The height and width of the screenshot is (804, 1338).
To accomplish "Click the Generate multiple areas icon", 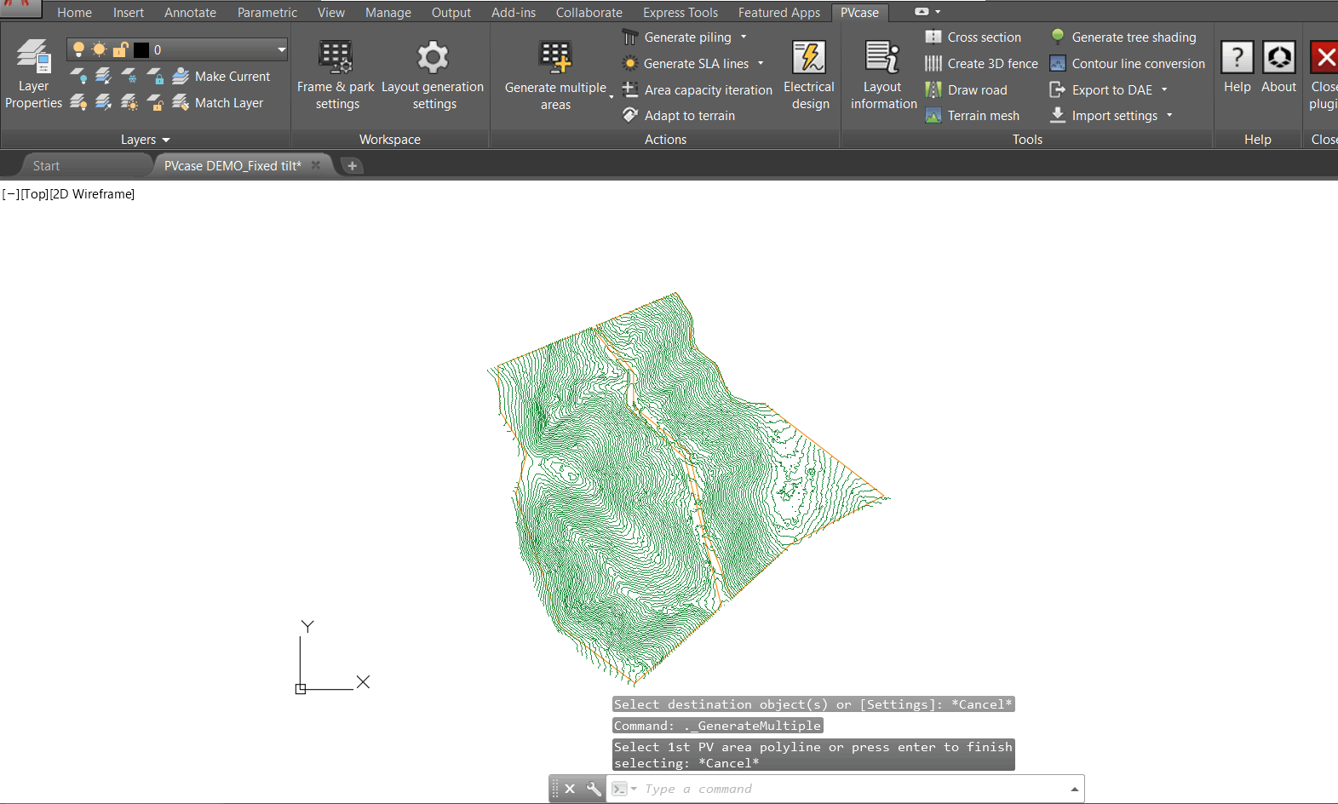I will tap(555, 56).
